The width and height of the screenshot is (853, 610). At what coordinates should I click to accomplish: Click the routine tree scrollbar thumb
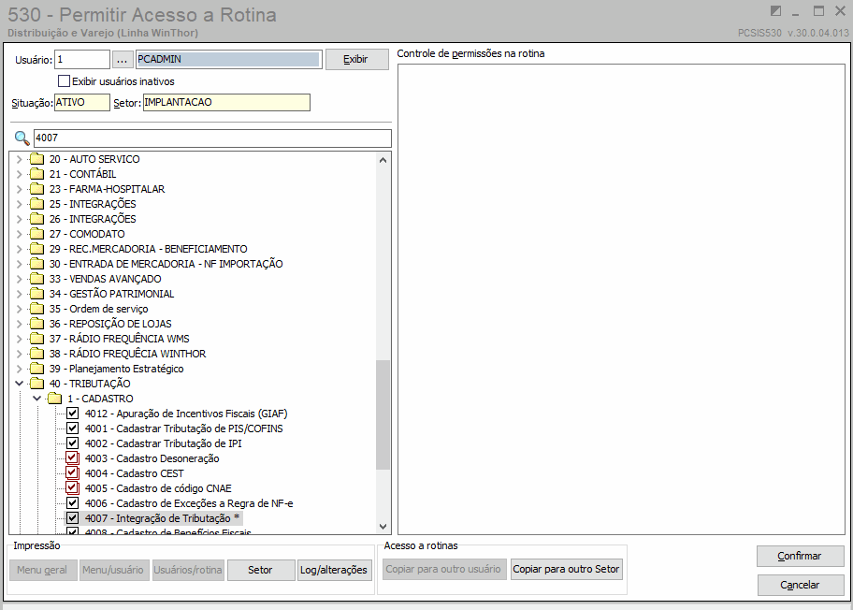(x=383, y=414)
